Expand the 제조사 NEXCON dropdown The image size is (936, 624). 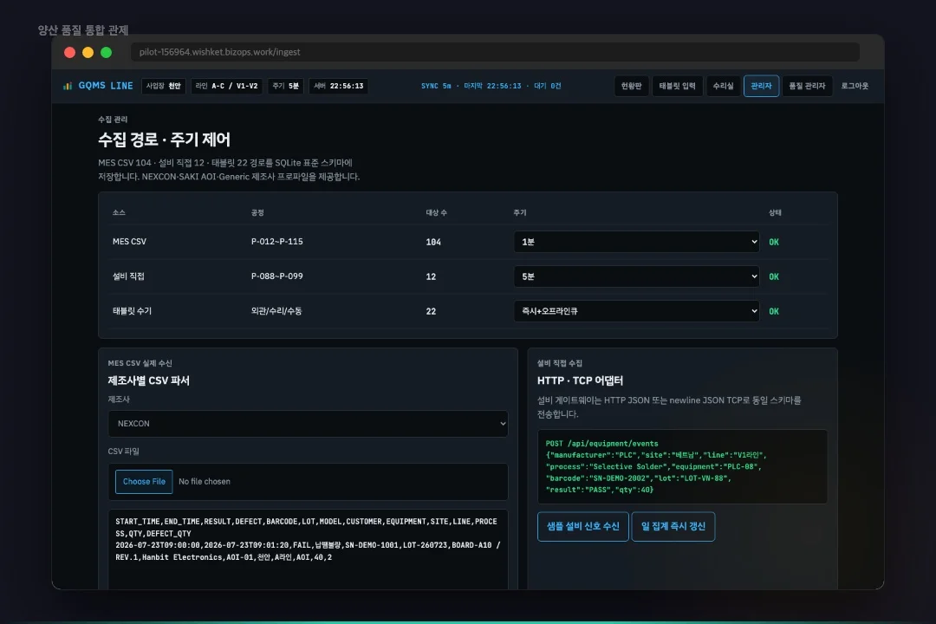point(308,423)
